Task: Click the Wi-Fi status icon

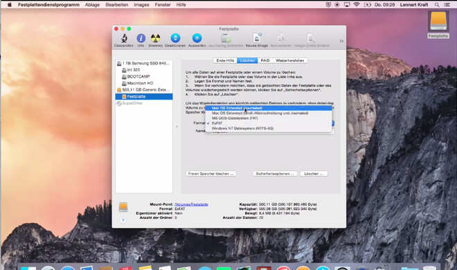Action: tap(357, 5)
